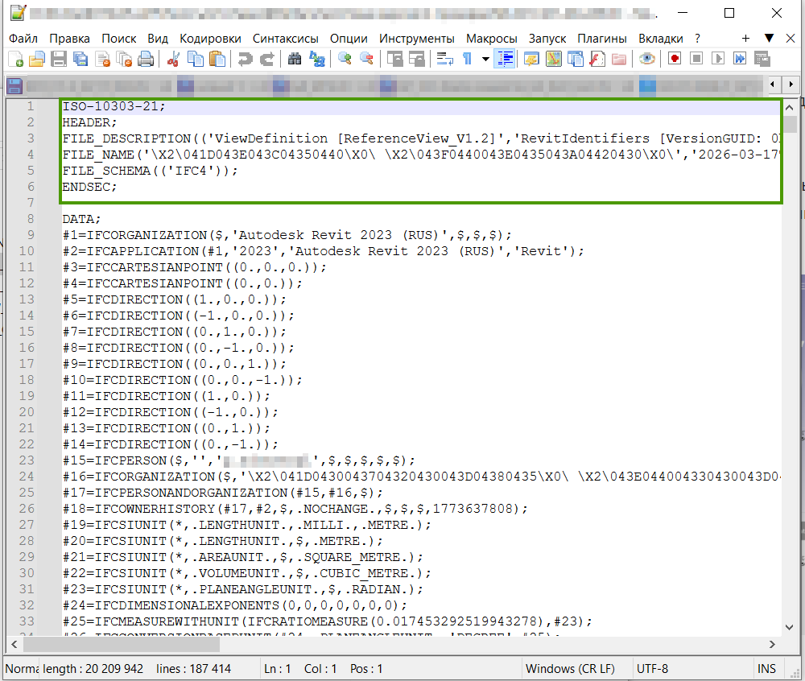Create a new file with the toolbar icon
805x681 pixels.
point(16,60)
